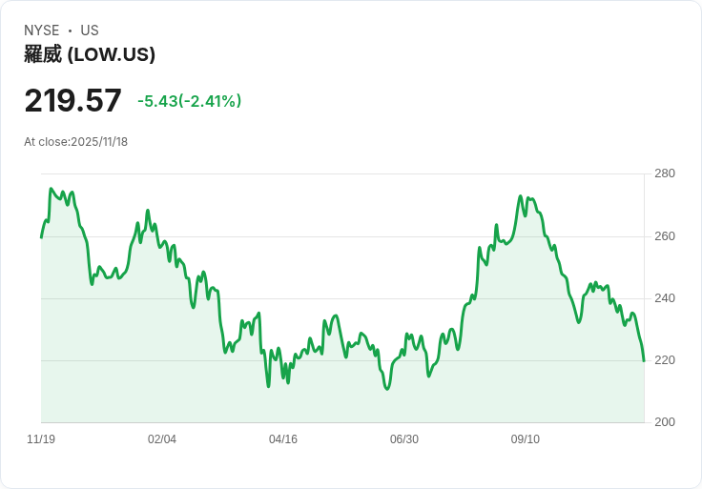
Task: Click the chart line's peak above 09/10
Action: click(521, 196)
